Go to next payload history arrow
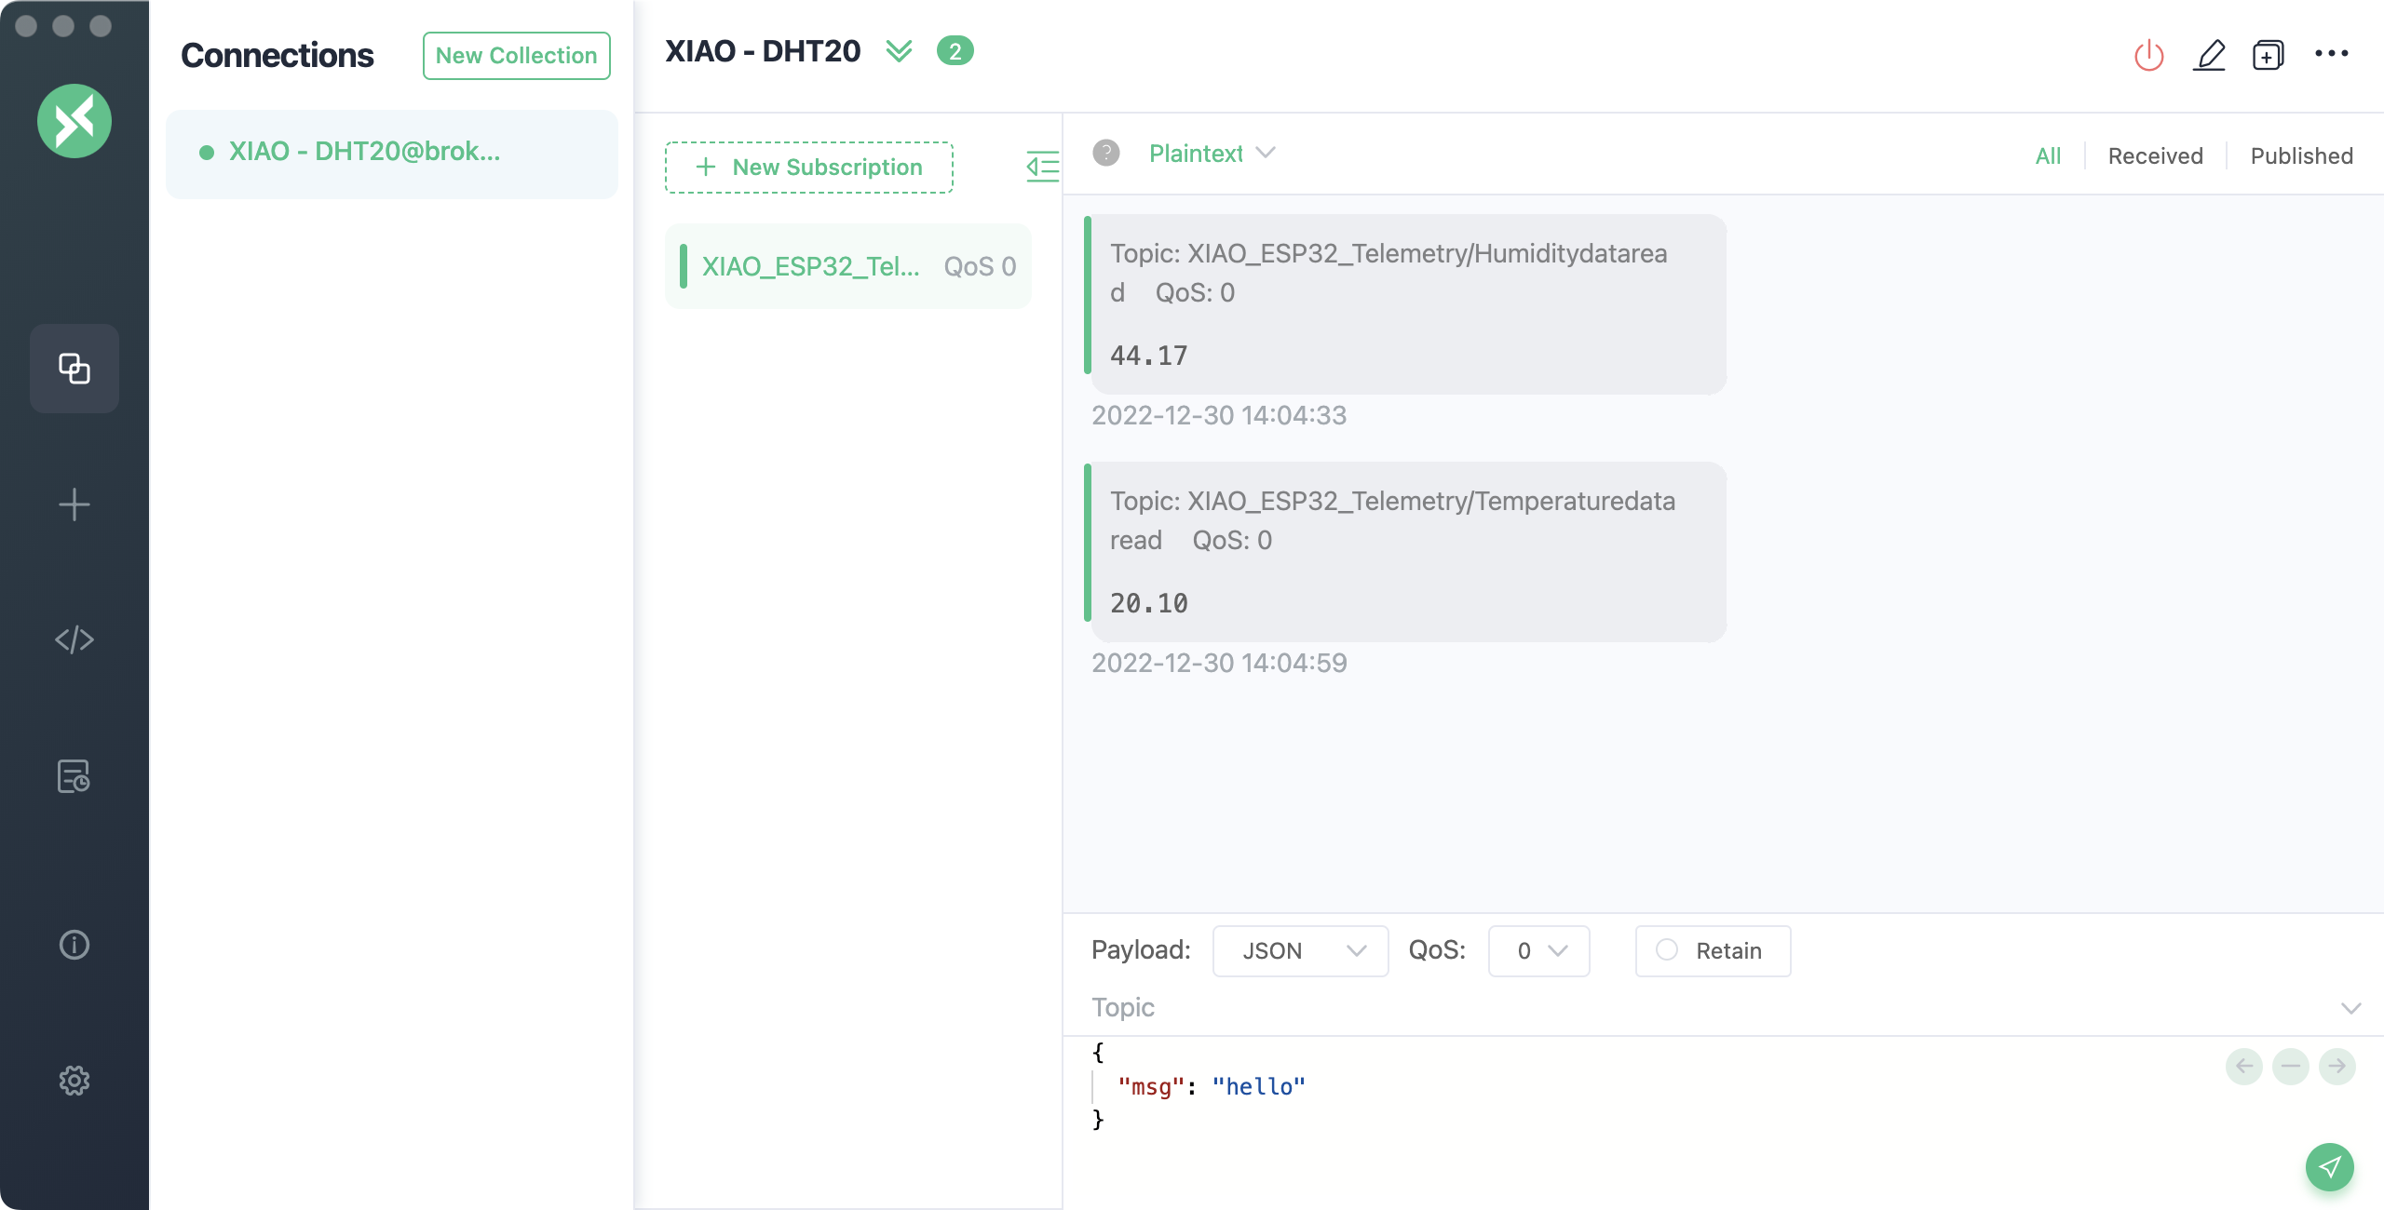The height and width of the screenshot is (1210, 2384). click(x=2337, y=1066)
